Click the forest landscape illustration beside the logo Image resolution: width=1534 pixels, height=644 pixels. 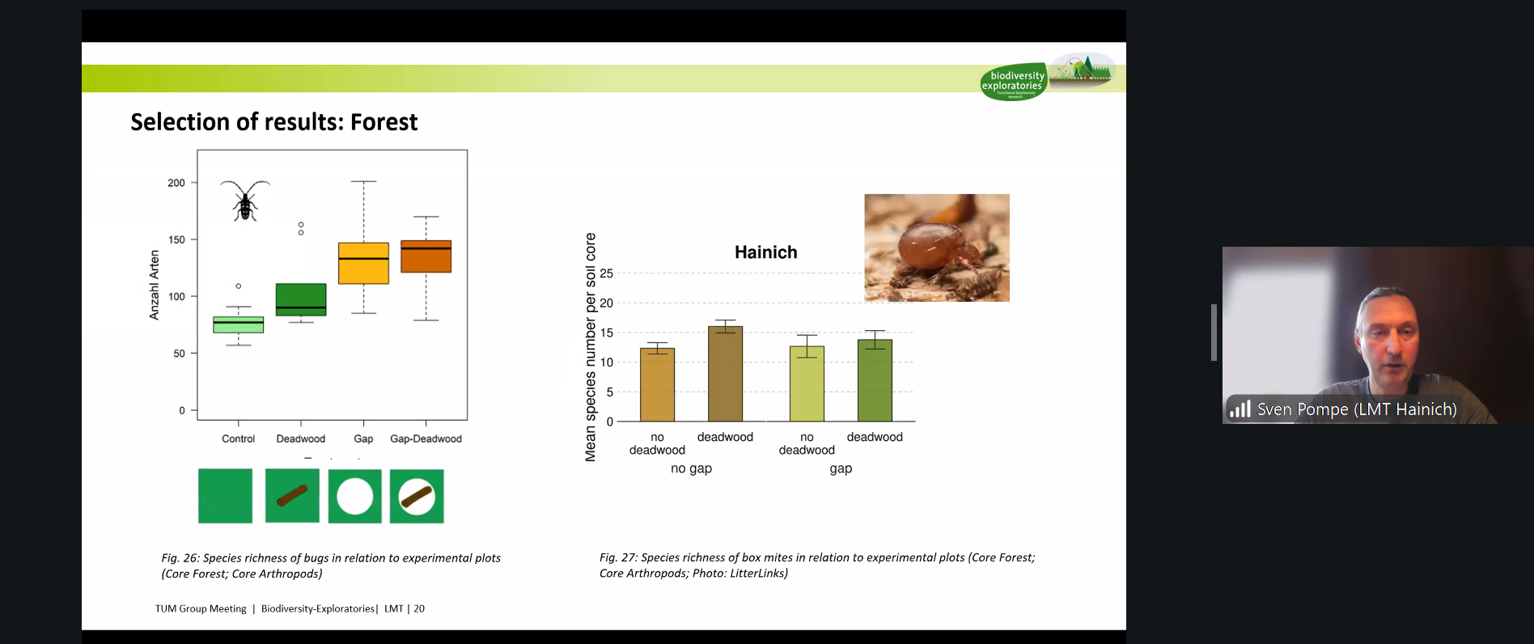(x=1083, y=70)
